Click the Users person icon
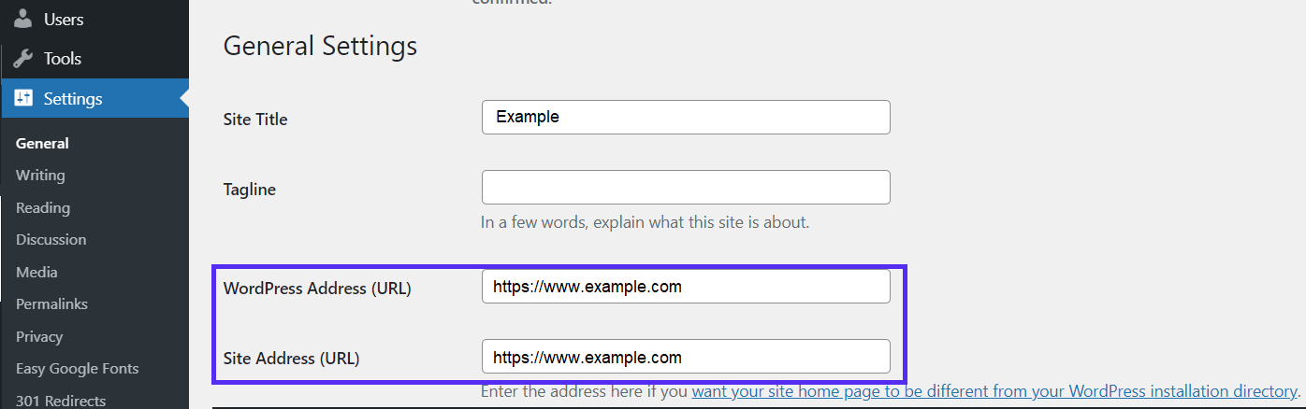 click(x=23, y=19)
